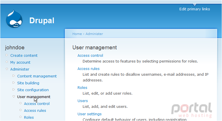222x121 pixels.
Task: Click the bullet icon beside Access control in the sidebar
Action: click(21, 103)
